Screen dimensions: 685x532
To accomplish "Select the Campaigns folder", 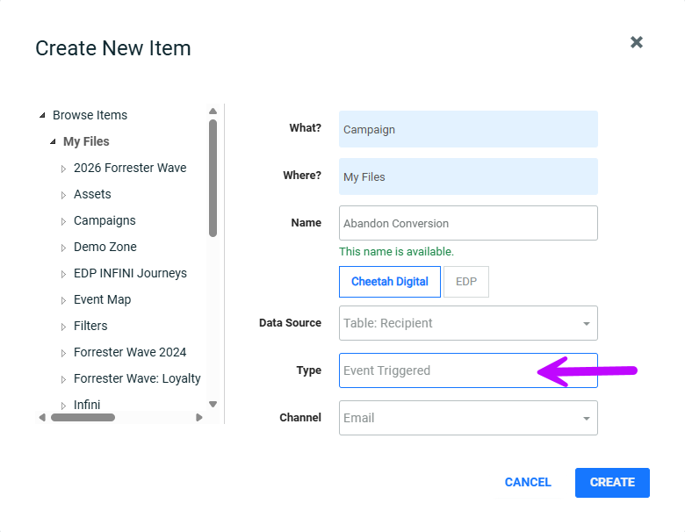I will [105, 220].
